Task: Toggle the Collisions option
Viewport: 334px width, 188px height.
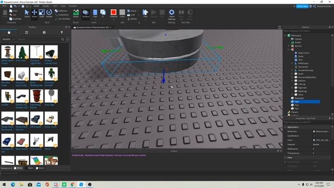Action: [61, 10]
